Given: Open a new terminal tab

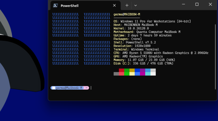Looking at the screenshot, I should [127, 5].
